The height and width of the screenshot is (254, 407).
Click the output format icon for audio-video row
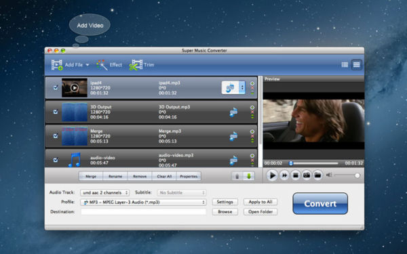pos(233,160)
